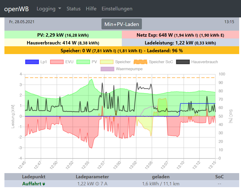Click the dashed orange Speicher SoC swatch

pyautogui.click(x=141, y=62)
